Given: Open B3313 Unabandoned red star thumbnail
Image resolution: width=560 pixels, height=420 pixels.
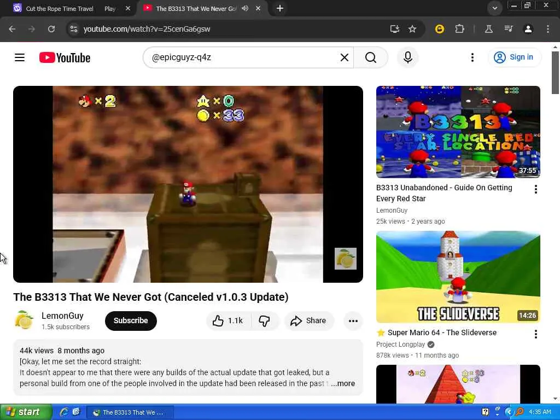Looking at the screenshot, I should pyautogui.click(x=458, y=132).
